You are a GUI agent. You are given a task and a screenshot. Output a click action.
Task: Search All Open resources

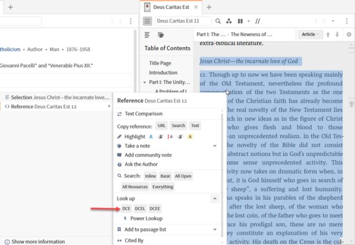coord(183,176)
